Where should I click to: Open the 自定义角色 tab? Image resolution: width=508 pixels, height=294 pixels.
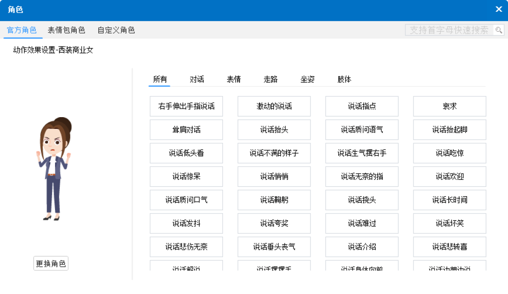[x=116, y=30]
